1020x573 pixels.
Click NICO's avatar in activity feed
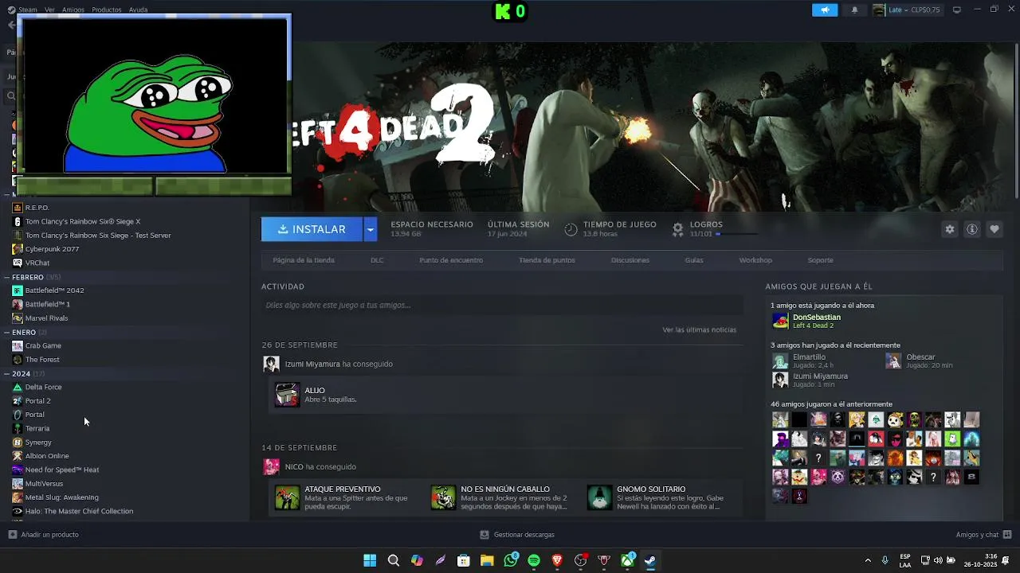pyautogui.click(x=271, y=467)
